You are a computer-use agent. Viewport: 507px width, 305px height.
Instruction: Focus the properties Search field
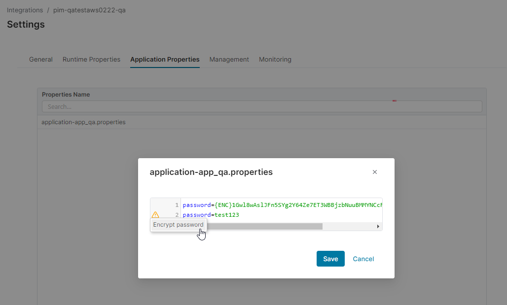coord(262,106)
